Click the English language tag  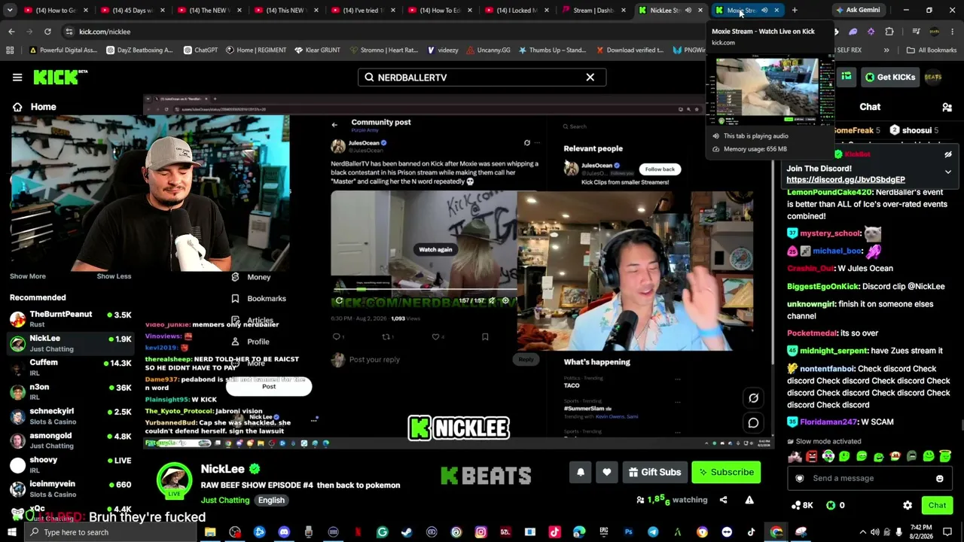tap(271, 500)
